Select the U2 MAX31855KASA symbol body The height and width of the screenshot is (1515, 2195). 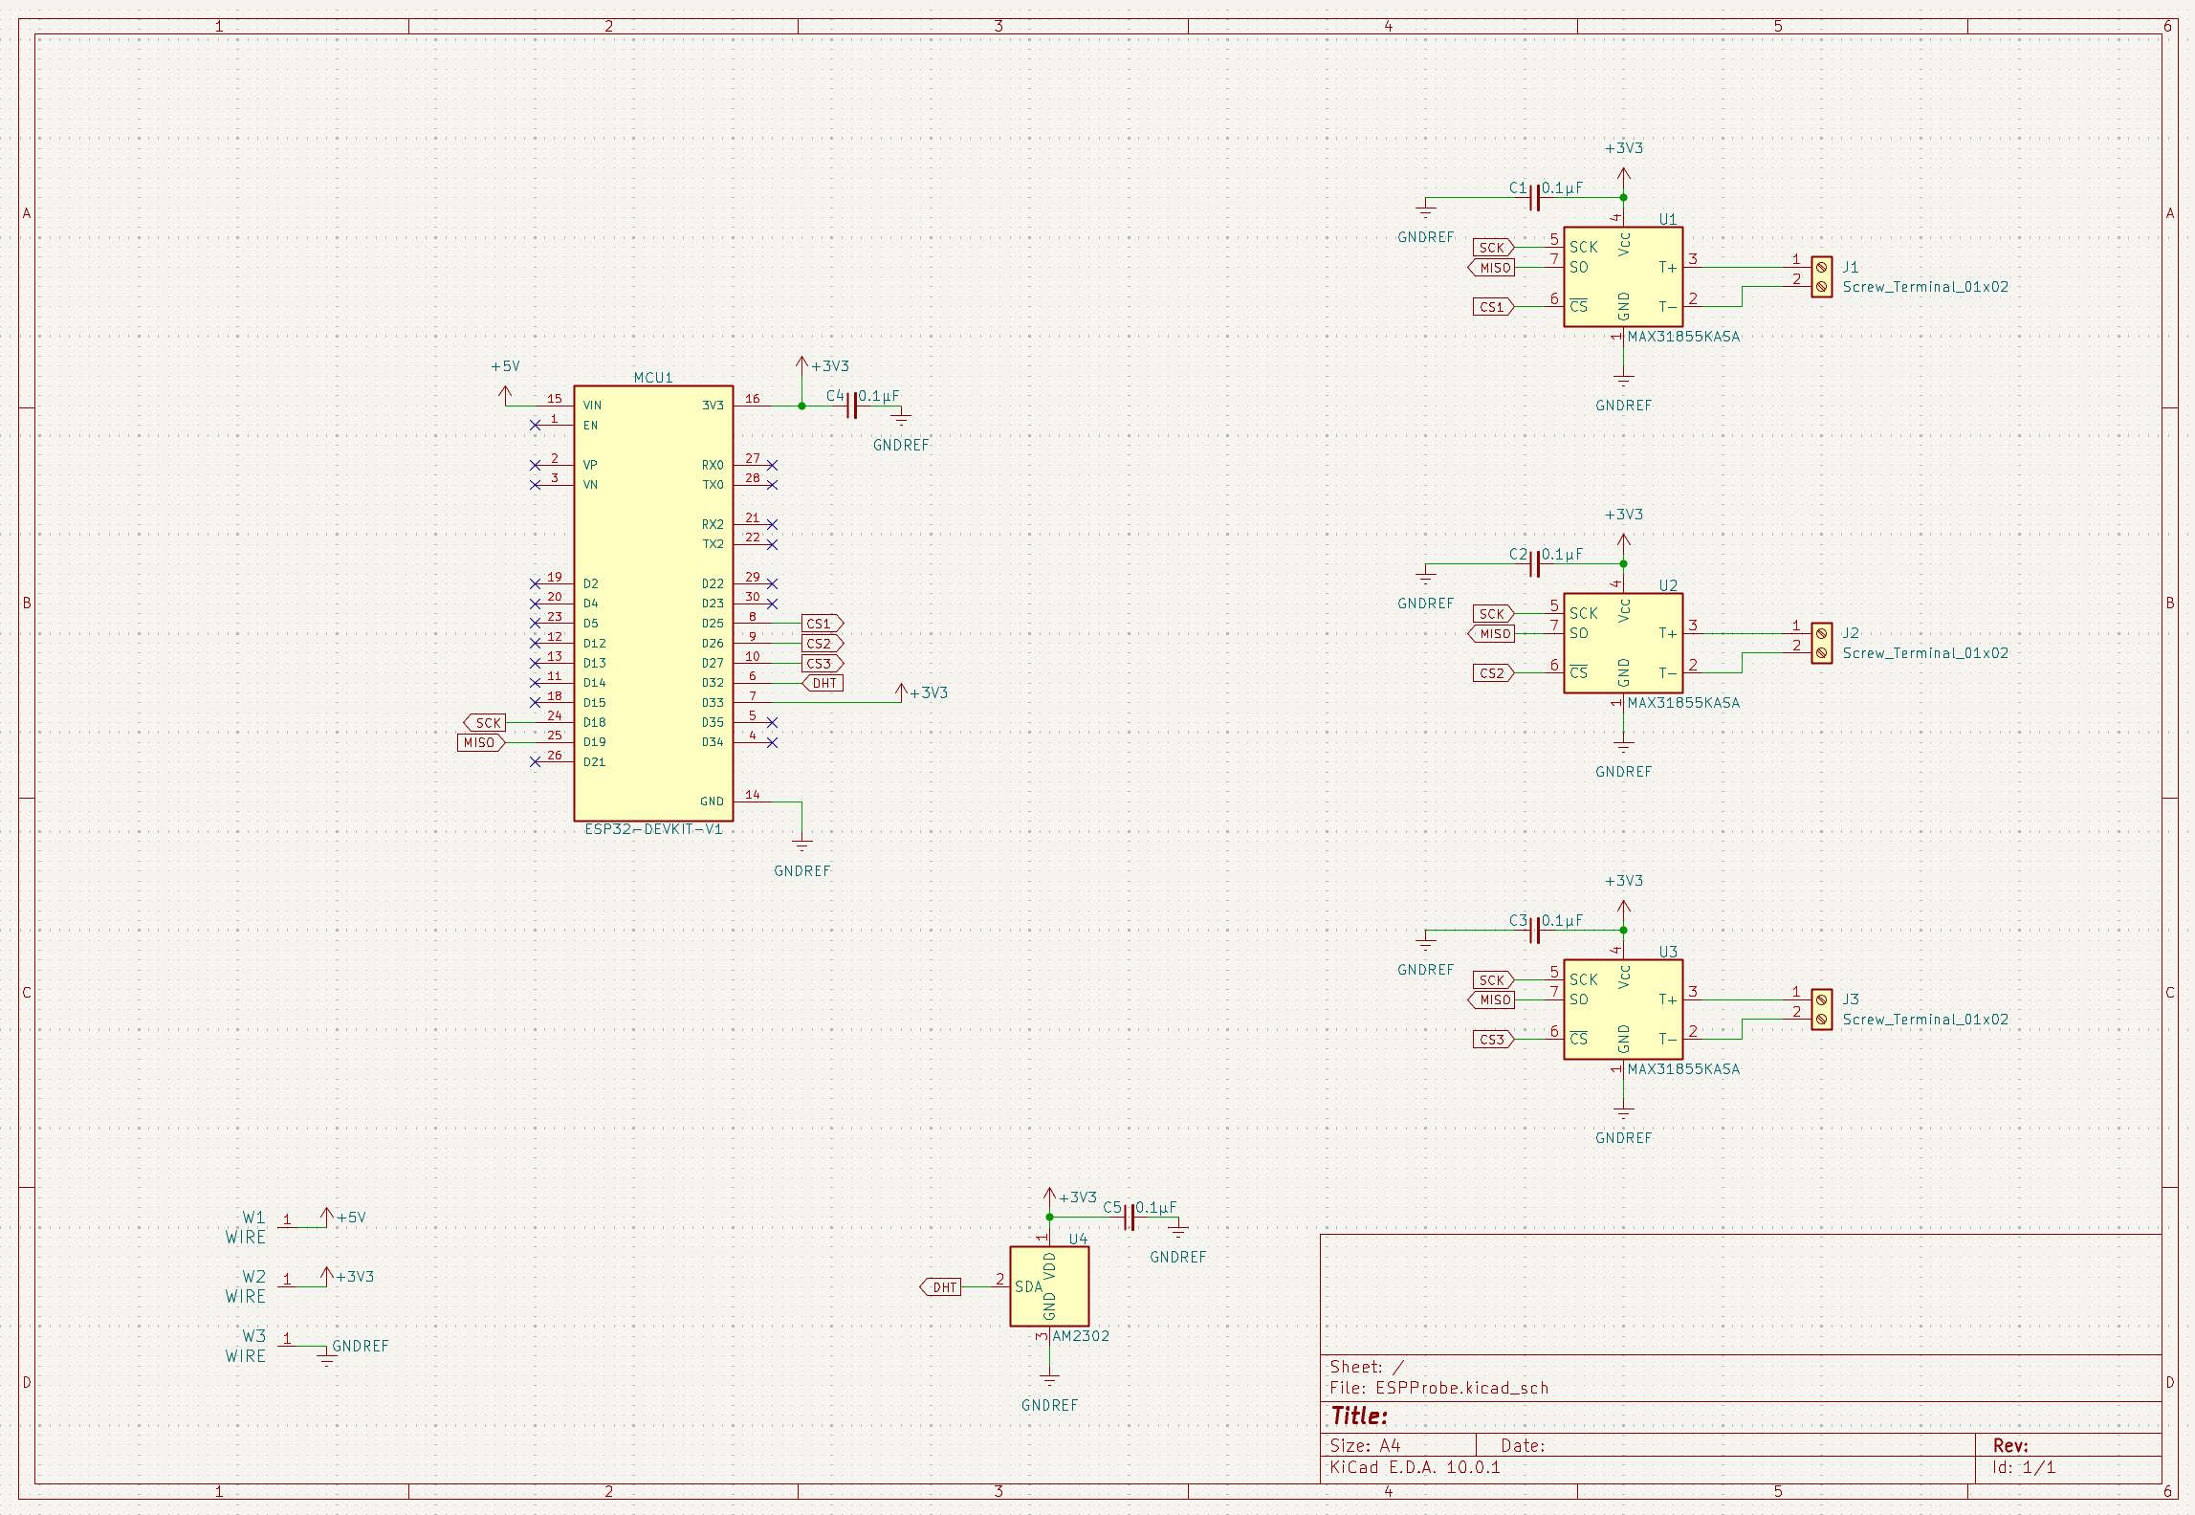point(1623,643)
